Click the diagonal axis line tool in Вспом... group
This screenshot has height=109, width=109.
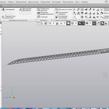[74, 17]
